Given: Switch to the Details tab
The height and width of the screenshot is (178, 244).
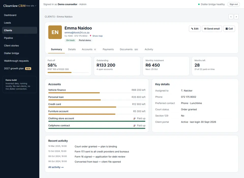Looking at the screenshot, I should pos(72,49).
